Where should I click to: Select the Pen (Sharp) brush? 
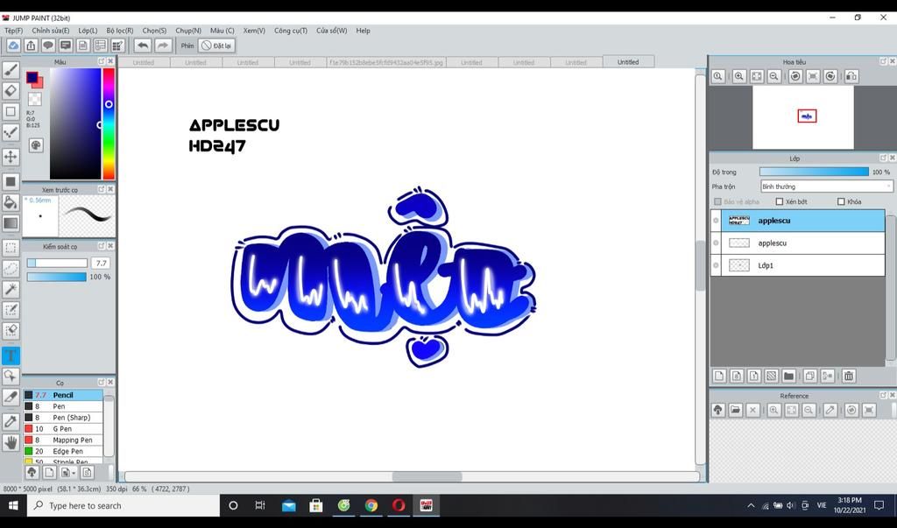tap(63, 418)
